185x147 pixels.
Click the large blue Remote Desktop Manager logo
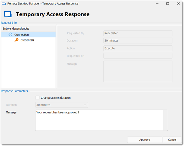8,14
